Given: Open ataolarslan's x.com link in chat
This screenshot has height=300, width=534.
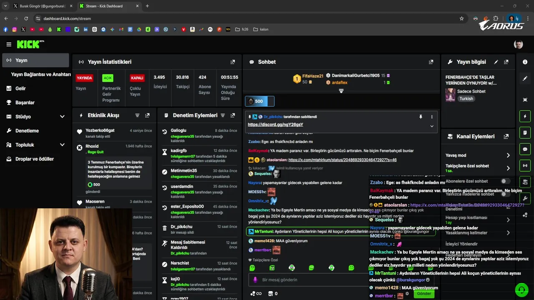Looking at the screenshot, I should click(342, 160).
